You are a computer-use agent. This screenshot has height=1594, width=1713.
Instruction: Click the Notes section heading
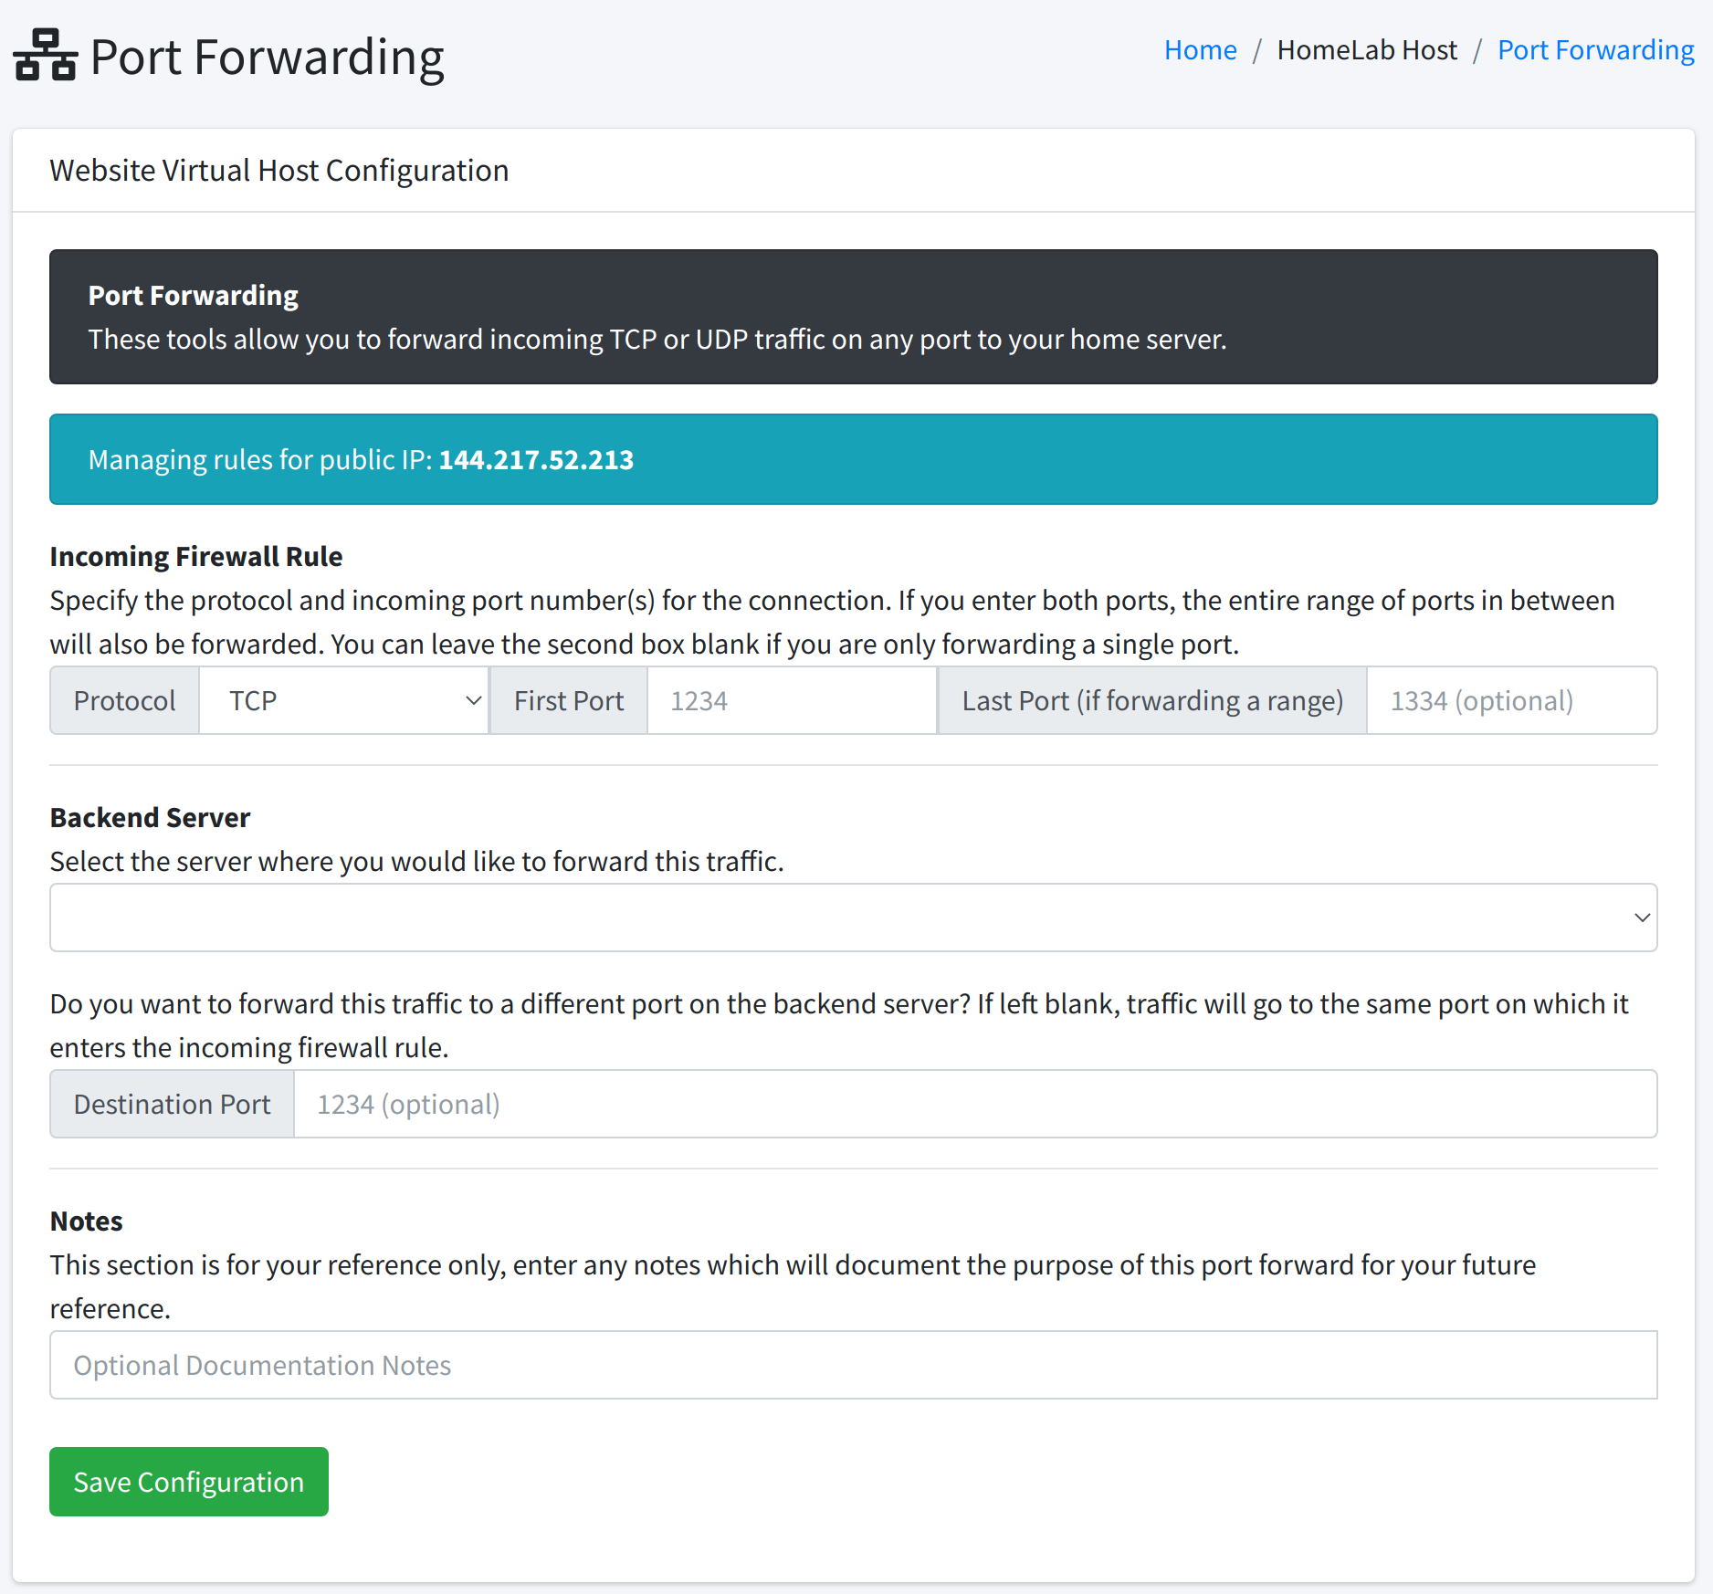point(85,1221)
